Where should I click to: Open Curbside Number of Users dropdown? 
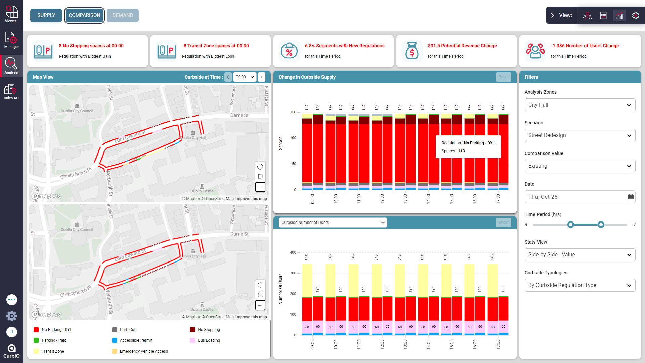333,223
